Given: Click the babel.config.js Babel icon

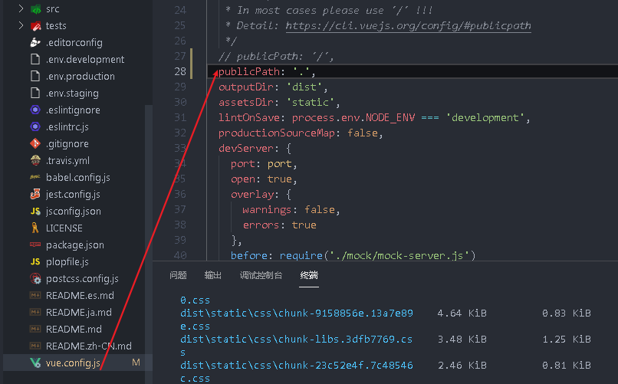Looking at the screenshot, I should [x=35, y=178].
